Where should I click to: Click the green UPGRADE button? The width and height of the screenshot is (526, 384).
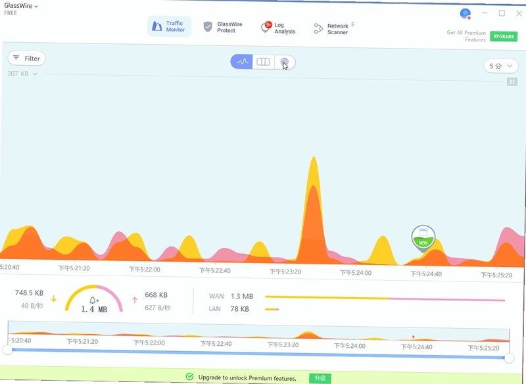[x=504, y=36]
